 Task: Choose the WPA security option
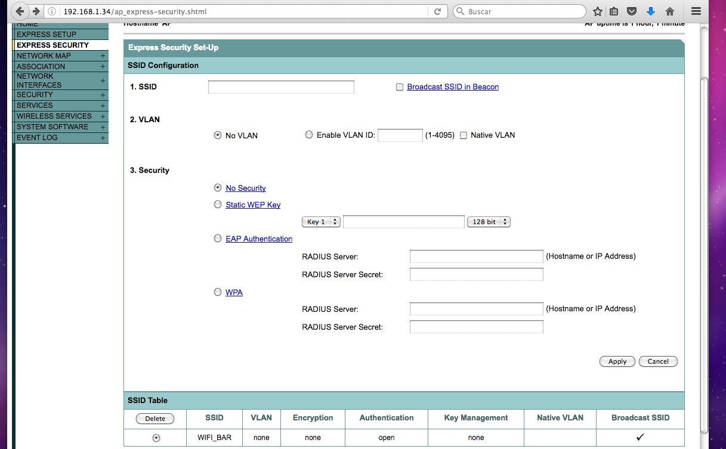(218, 292)
